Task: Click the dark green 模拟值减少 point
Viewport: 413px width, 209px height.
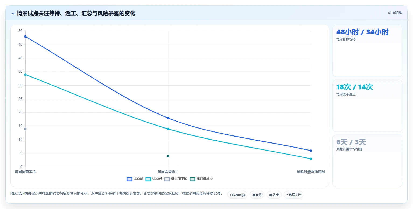Action: [x=168, y=156]
